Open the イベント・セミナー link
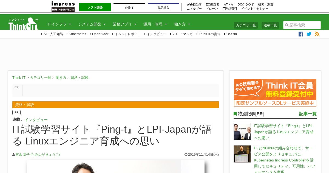This screenshot has width=329, height=173. (255, 9)
